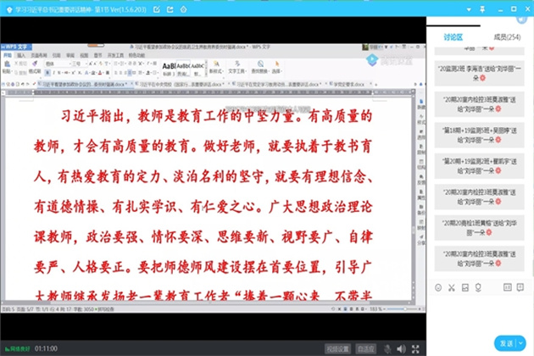Adjust the WPS zoom slider handle
This screenshot has height=356, width=534.
click(x=405, y=309)
